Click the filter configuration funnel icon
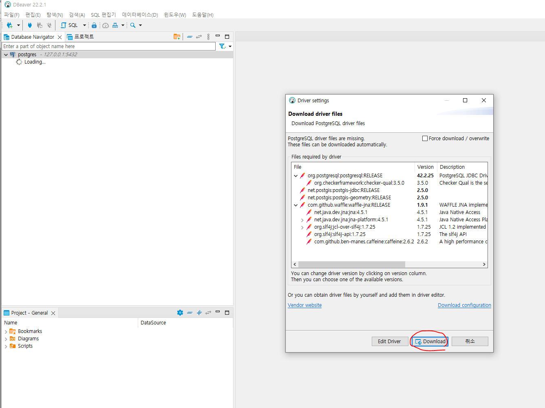 [x=222, y=46]
